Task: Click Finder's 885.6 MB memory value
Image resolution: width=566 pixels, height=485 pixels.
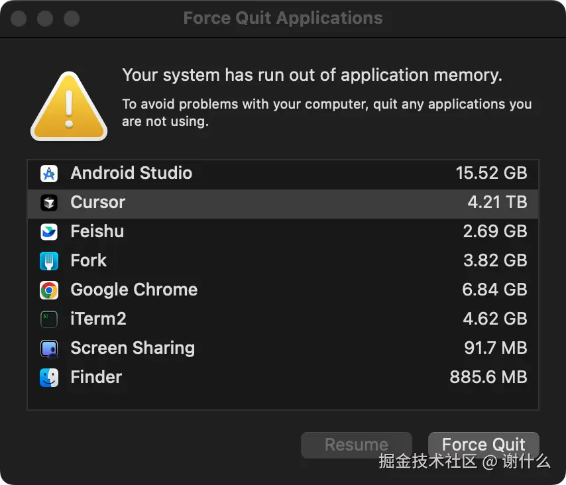Action: 488,378
